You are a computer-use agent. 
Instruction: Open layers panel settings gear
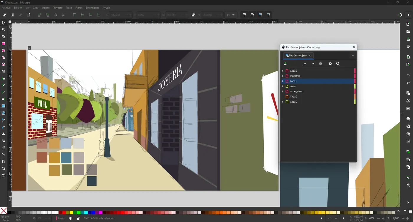pos(330,64)
